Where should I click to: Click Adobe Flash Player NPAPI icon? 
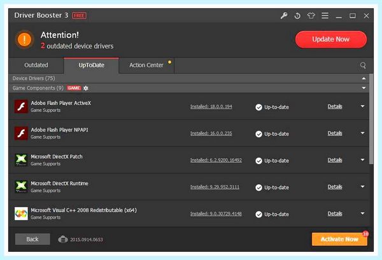coord(21,133)
